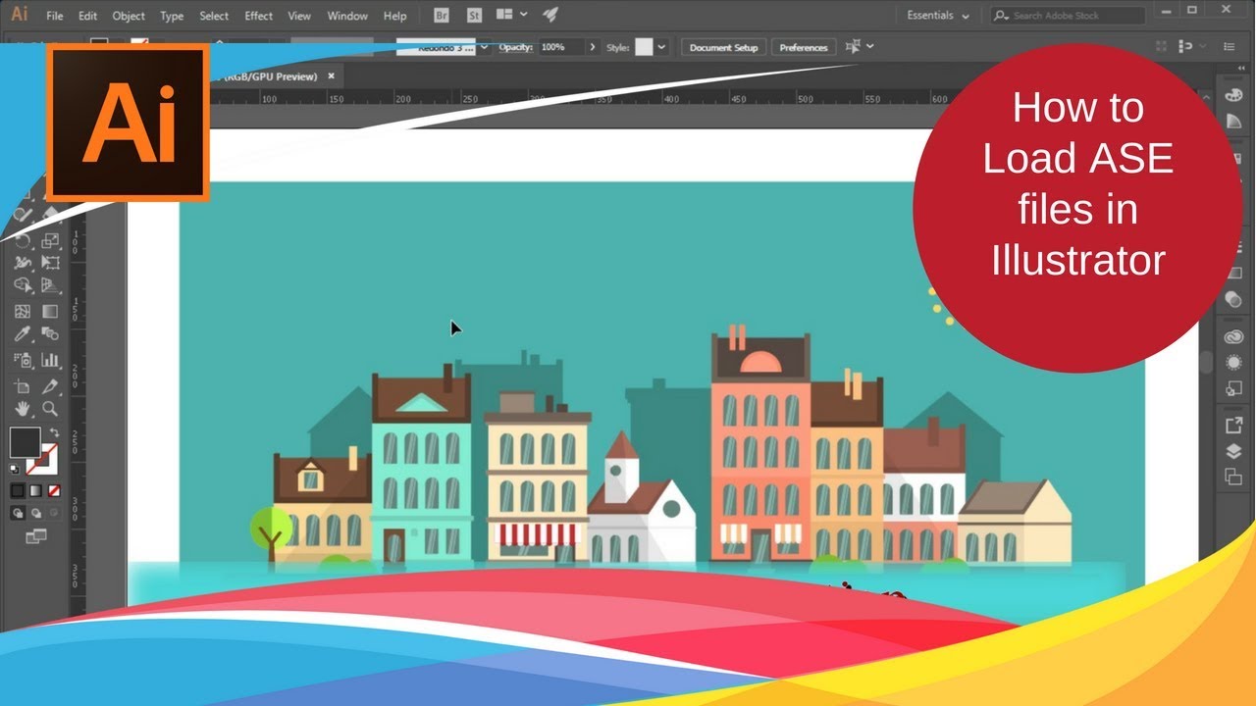Viewport: 1256px width, 706px height.
Task: Open the Artboards panel icon
Action: (x=1233, y=477)
